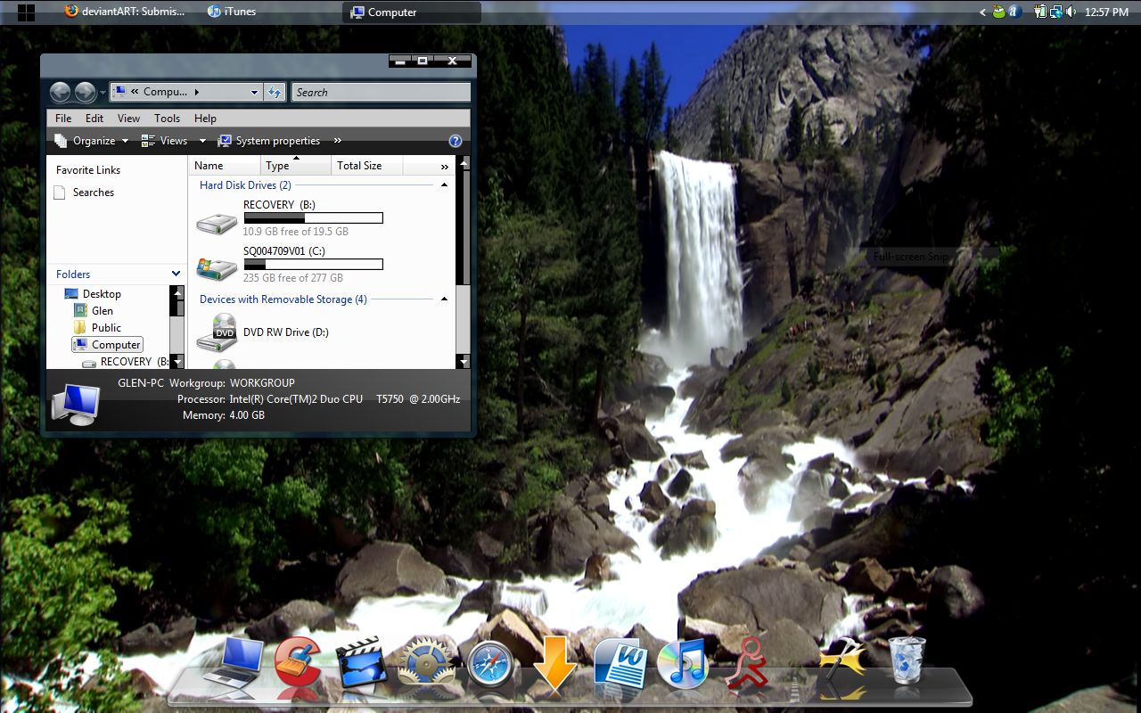Open the Organize dropdown menu

[x=92, y=141]
